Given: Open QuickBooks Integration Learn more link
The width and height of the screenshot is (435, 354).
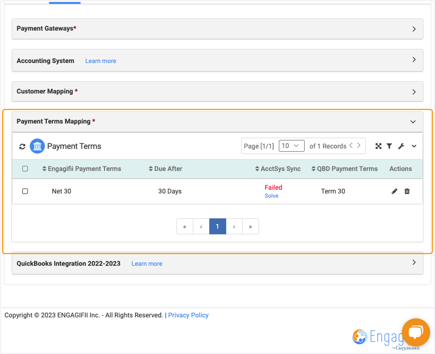Looking at the screenshot, I should click(x=147, y=264).
